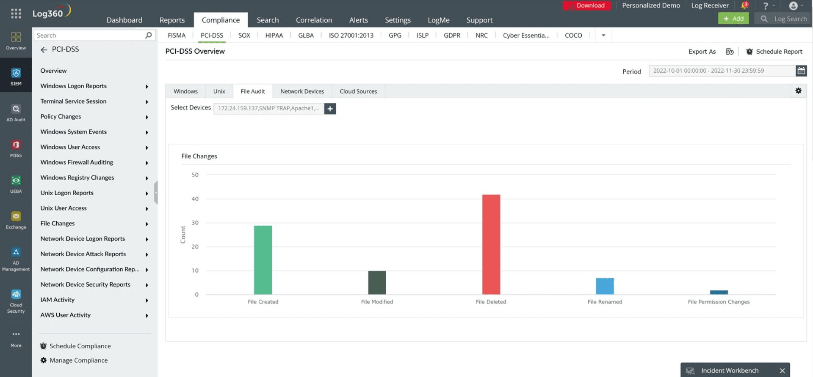Open the chart settings gear icon

pyautogui.click(x=798, y=91)
